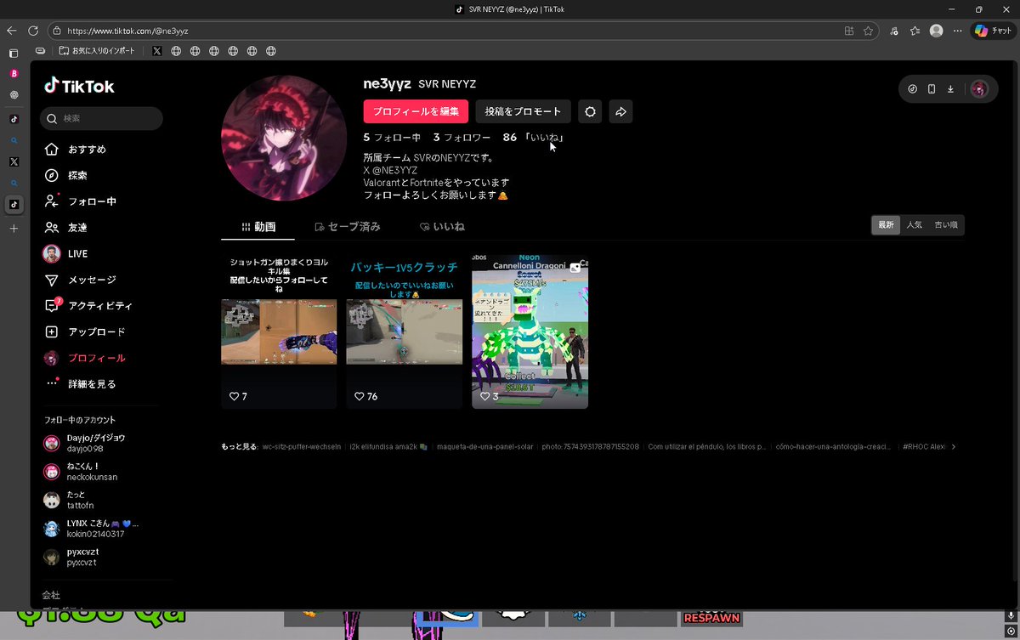The width and height of the screenshot is (1020, 640).
Task: Open TikTok coins icon in top pill
Action: (913, 89)
